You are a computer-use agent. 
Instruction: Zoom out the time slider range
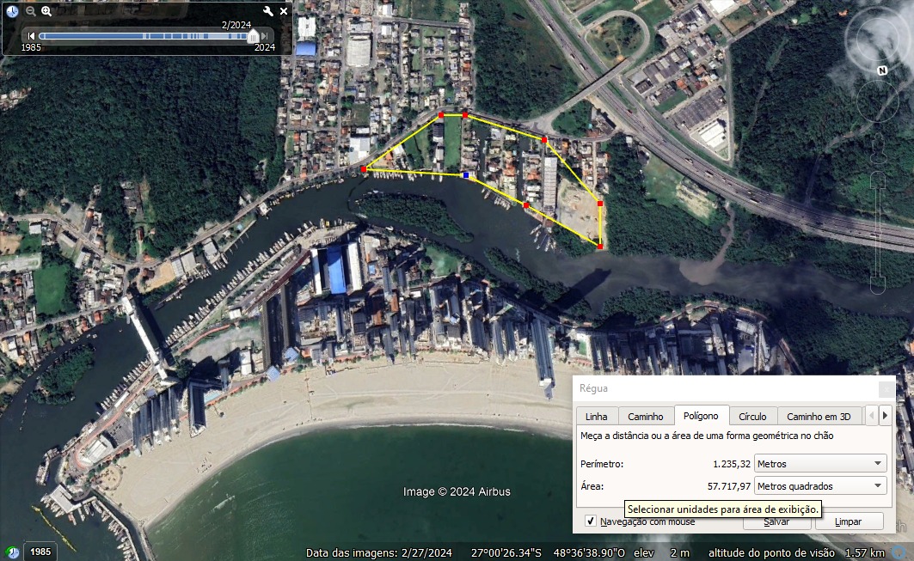point(31,11)
